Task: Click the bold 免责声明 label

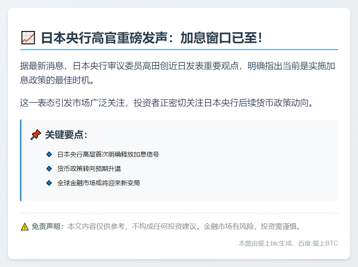Action: (47, 226)
